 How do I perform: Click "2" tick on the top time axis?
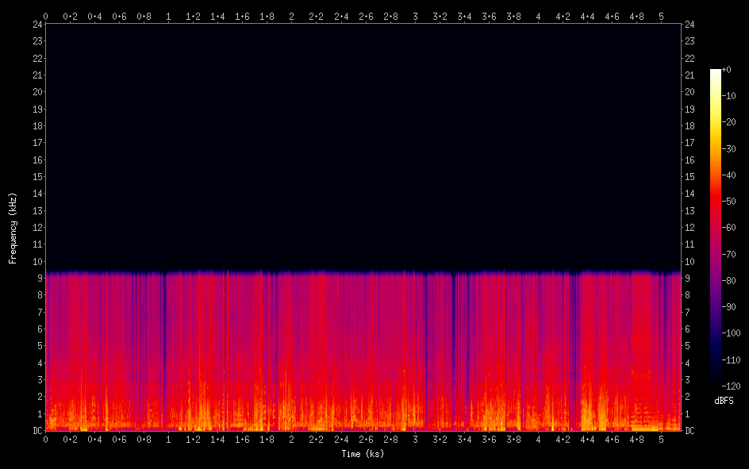tap(291, 17)
